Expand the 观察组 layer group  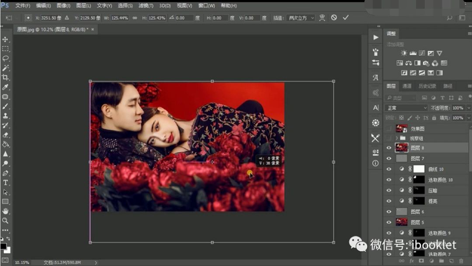tap(397, 138)
